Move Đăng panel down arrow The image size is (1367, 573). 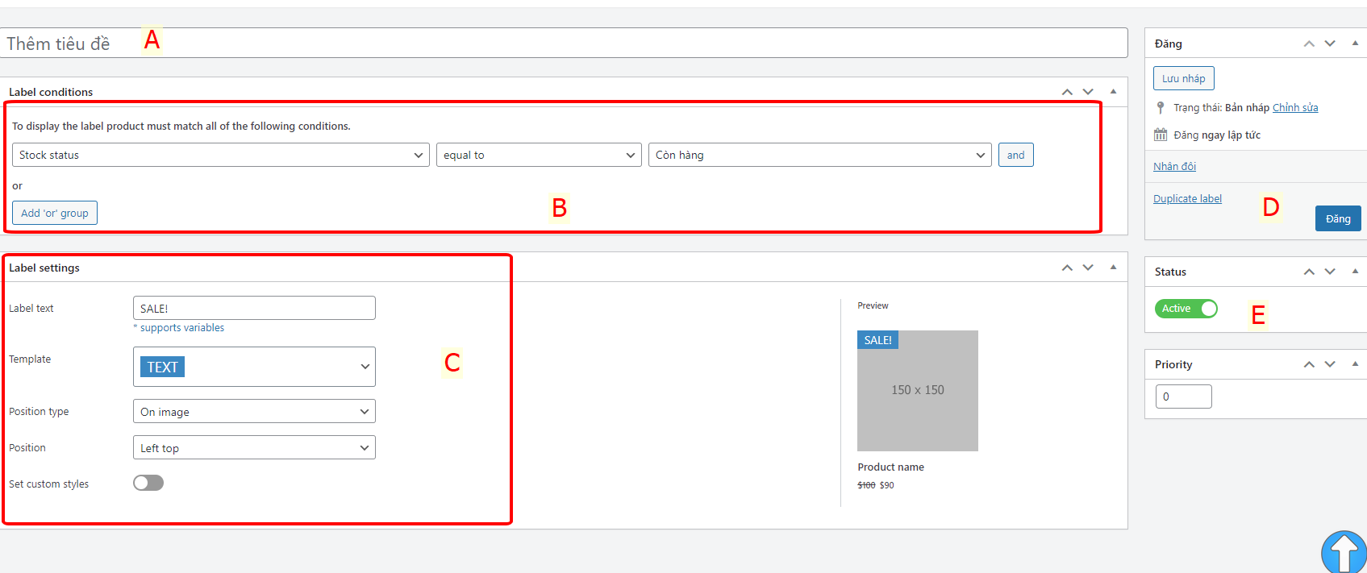tap(1330, 44)
